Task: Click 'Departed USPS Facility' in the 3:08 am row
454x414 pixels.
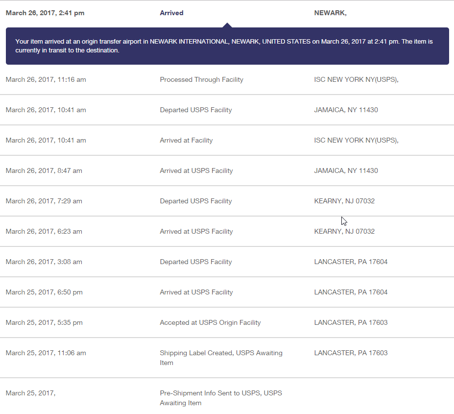Action: 196,262
